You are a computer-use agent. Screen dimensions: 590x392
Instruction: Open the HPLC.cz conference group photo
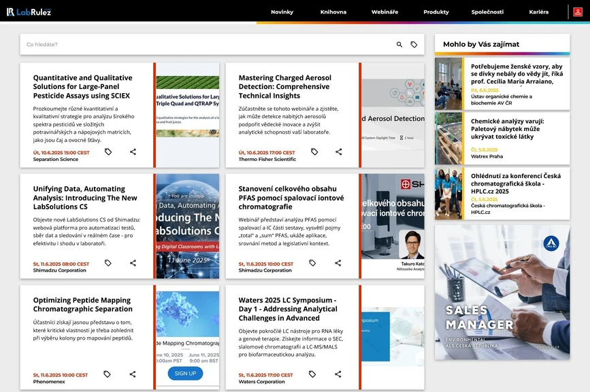point(448,194)
